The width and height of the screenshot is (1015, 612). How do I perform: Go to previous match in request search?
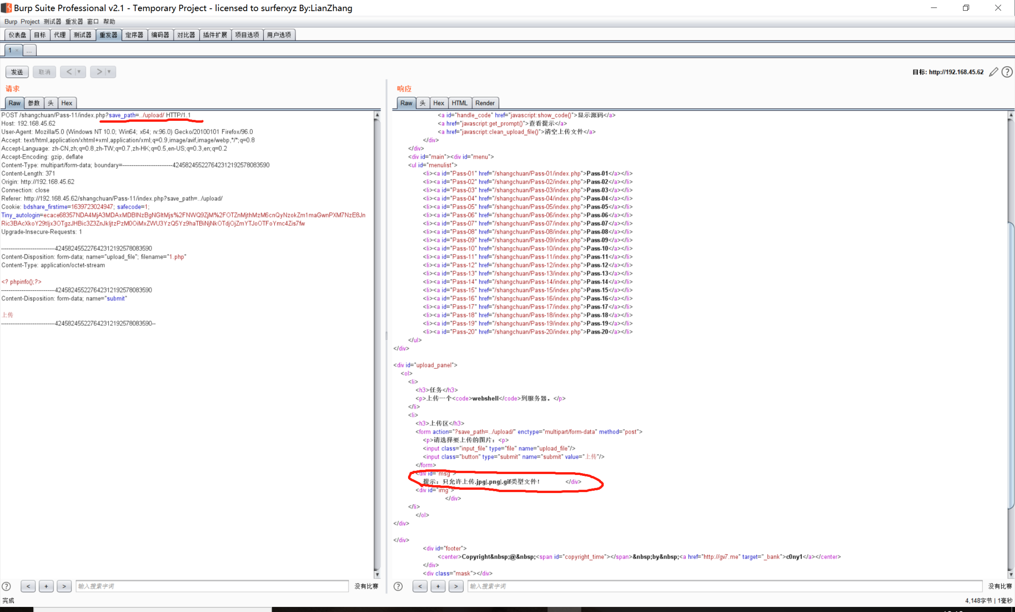(28, 586)
